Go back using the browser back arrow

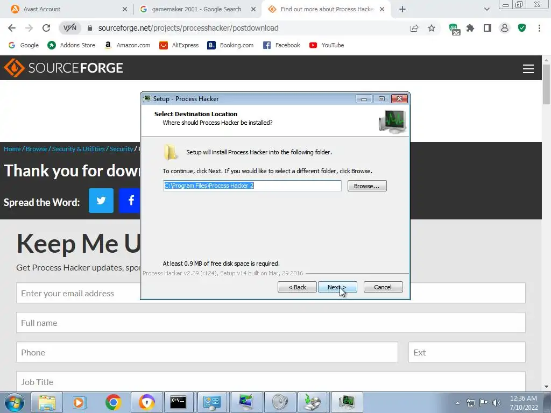(x=12, y=28)
